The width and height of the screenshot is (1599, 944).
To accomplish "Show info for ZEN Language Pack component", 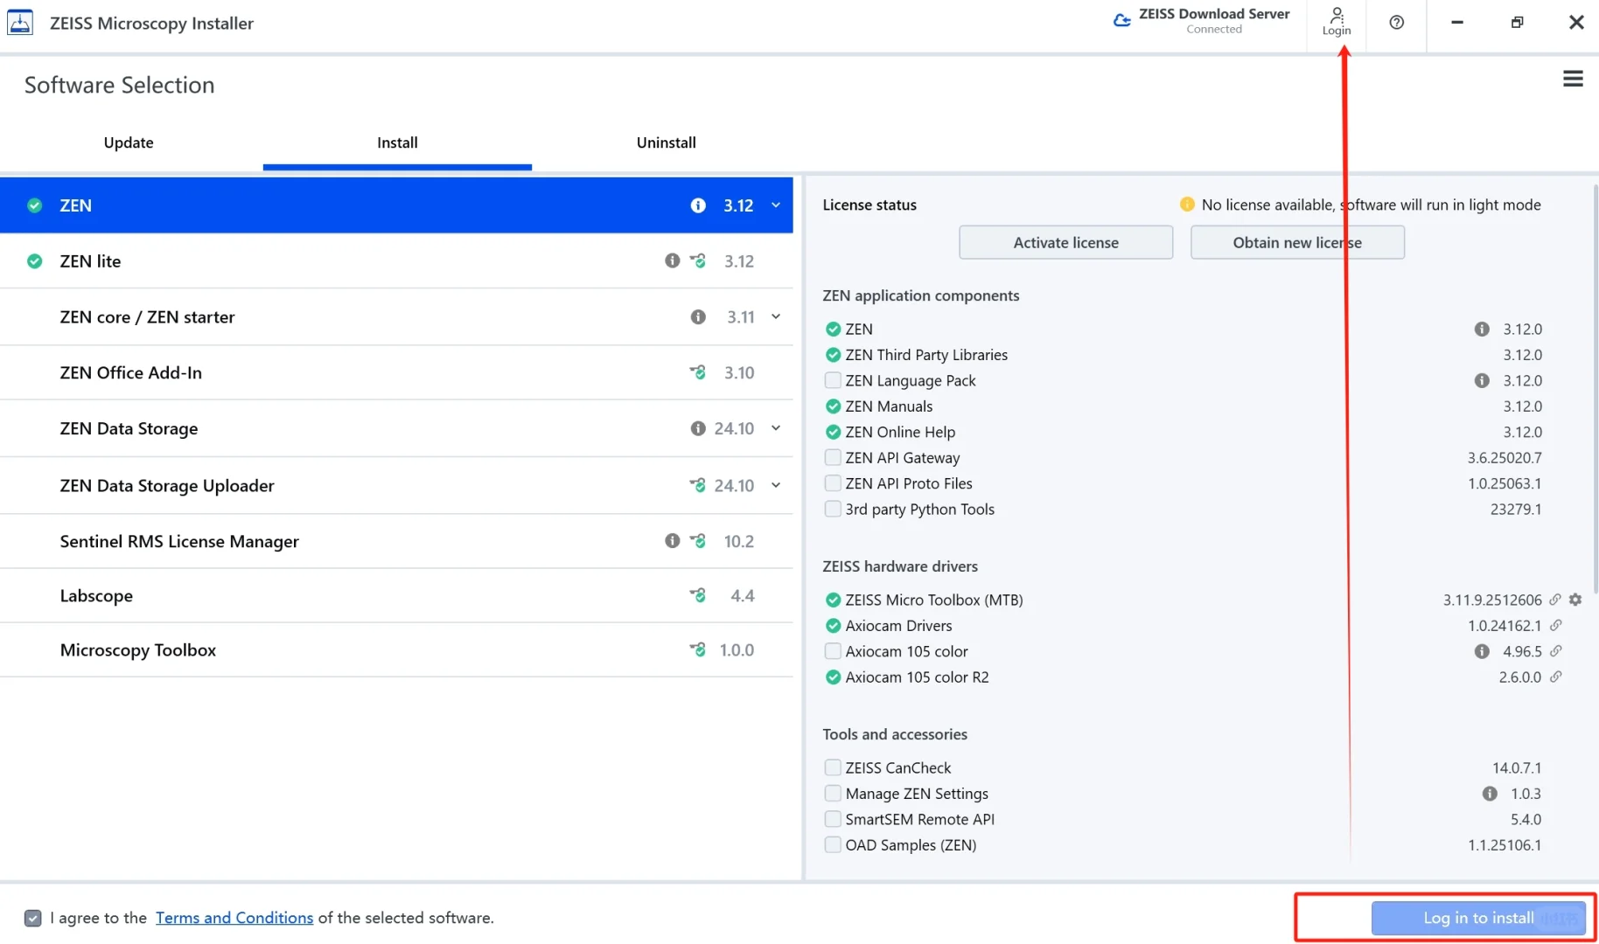I will (1482, 380).
